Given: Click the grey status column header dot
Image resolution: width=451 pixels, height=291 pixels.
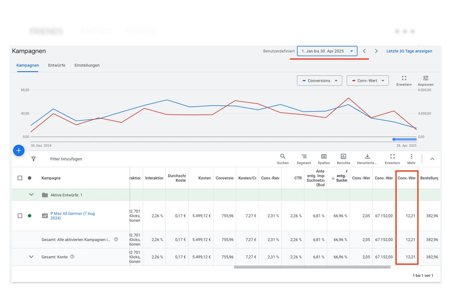Looking at the screenshot, I should pos(30,178).
